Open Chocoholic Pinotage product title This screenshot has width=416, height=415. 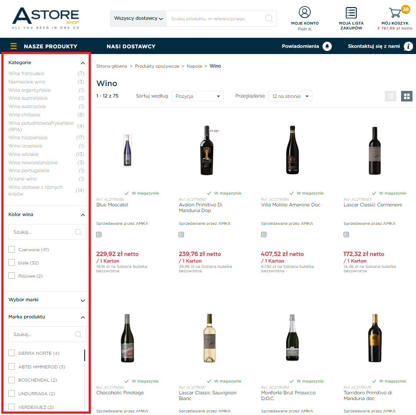120,393
